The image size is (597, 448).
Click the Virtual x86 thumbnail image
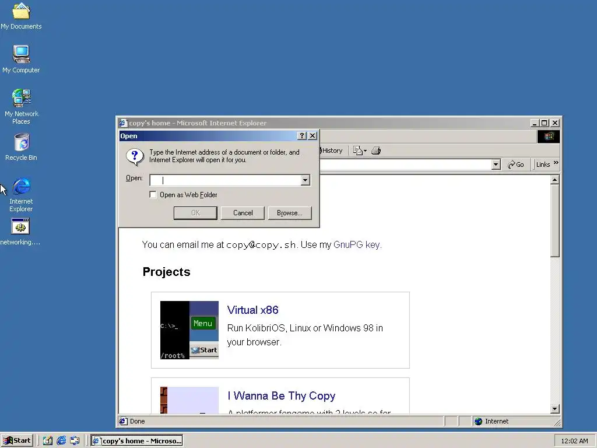pos(189,330)
